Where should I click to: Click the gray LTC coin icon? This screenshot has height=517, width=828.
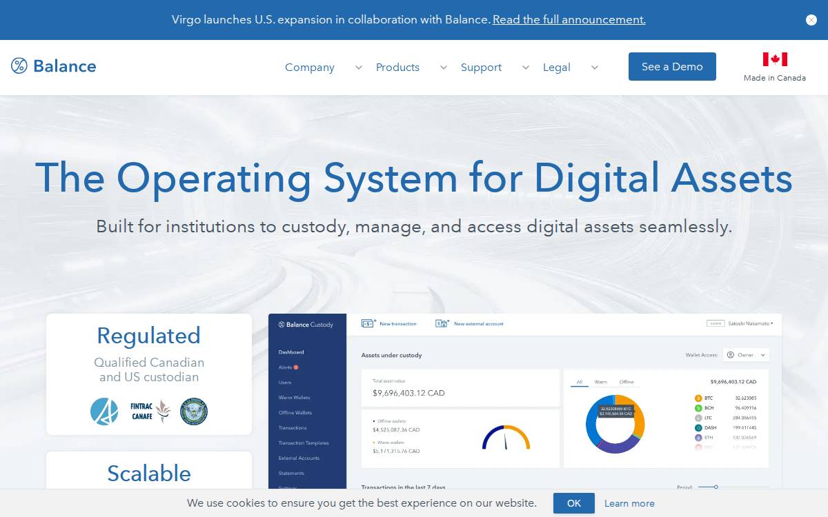698,418
